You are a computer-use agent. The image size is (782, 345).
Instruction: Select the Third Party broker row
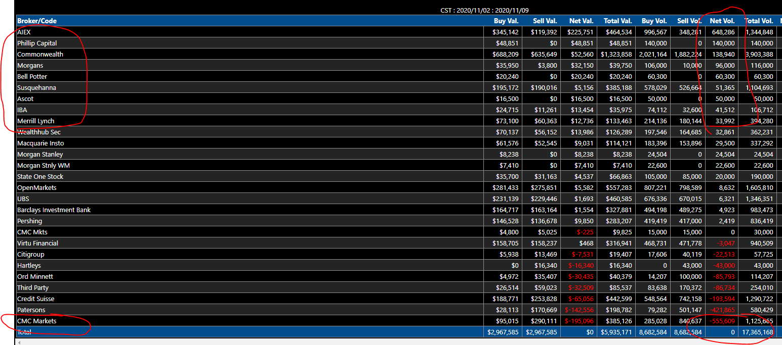398,287
